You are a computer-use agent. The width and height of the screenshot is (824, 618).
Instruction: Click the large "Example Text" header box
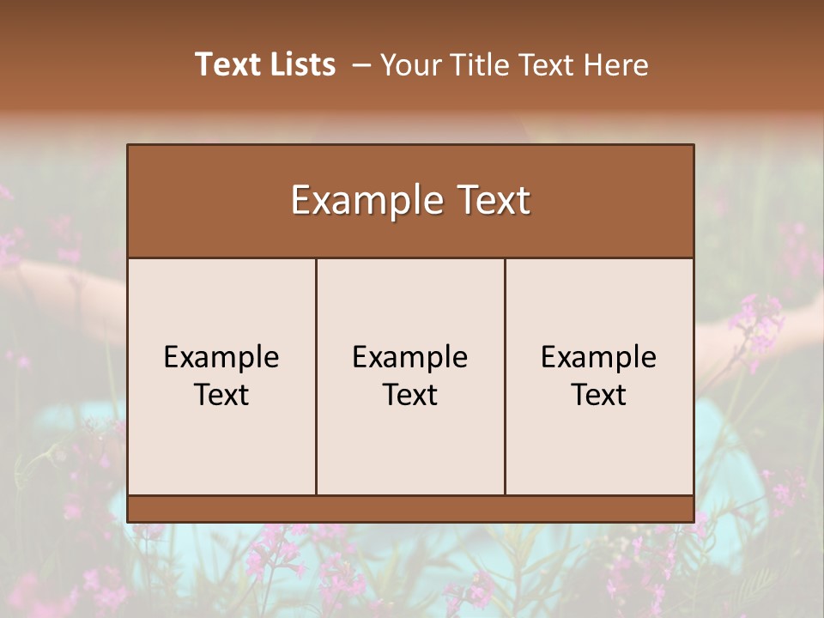pos(410,200)
